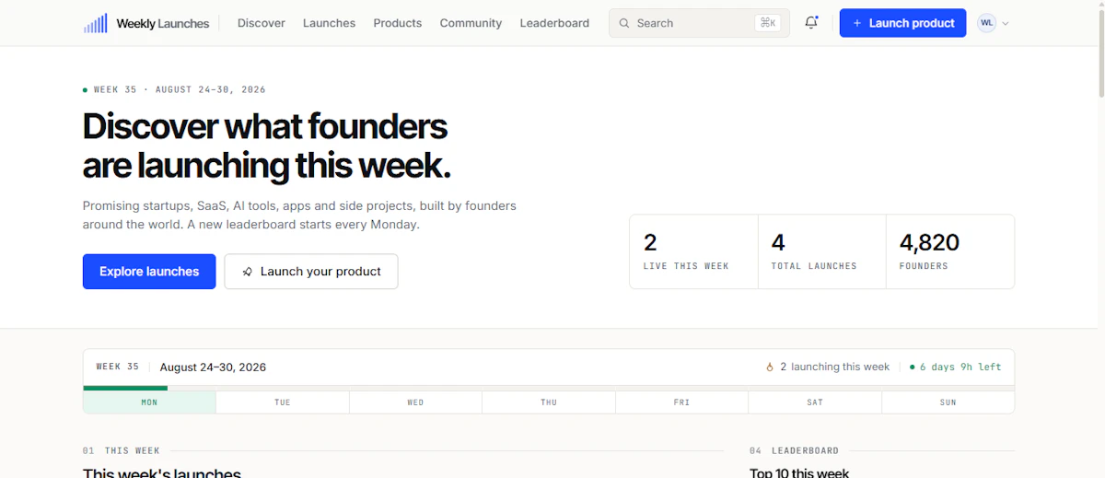Click the Weekly Launches brand name
Screen dimensions: 1105x478
pyautogui.click(x=163, y=24)
